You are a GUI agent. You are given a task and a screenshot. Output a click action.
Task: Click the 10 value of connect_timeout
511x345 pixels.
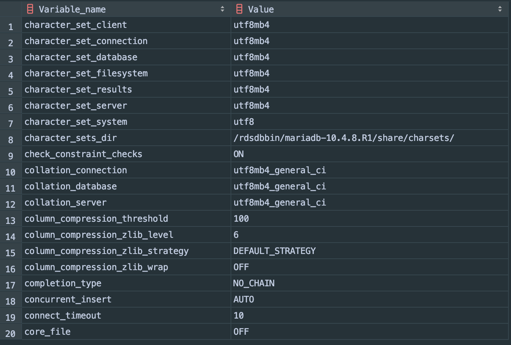coord(239,316)
